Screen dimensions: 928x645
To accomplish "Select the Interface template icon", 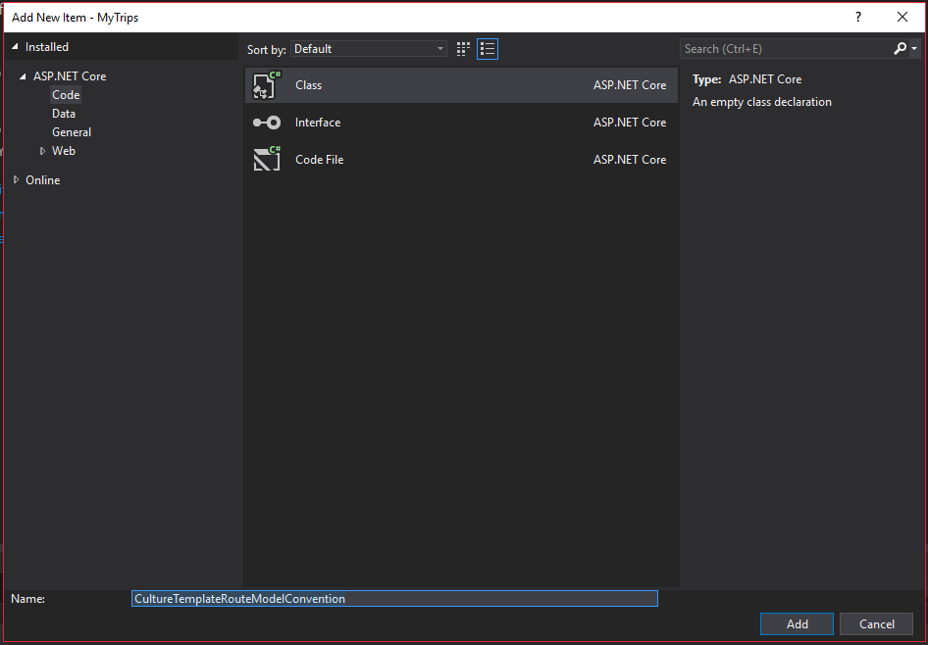I will coord(267,123).
